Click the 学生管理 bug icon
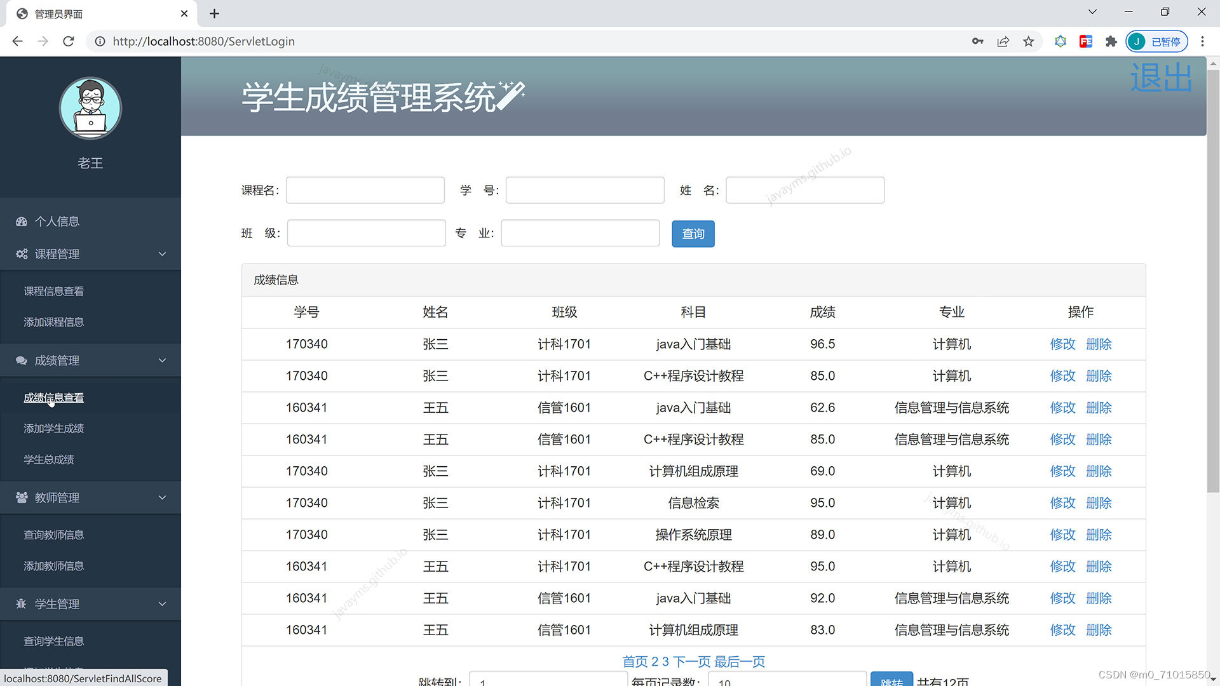The width and height of the screenshot is (1220, 686). click(x=22, y=604)
